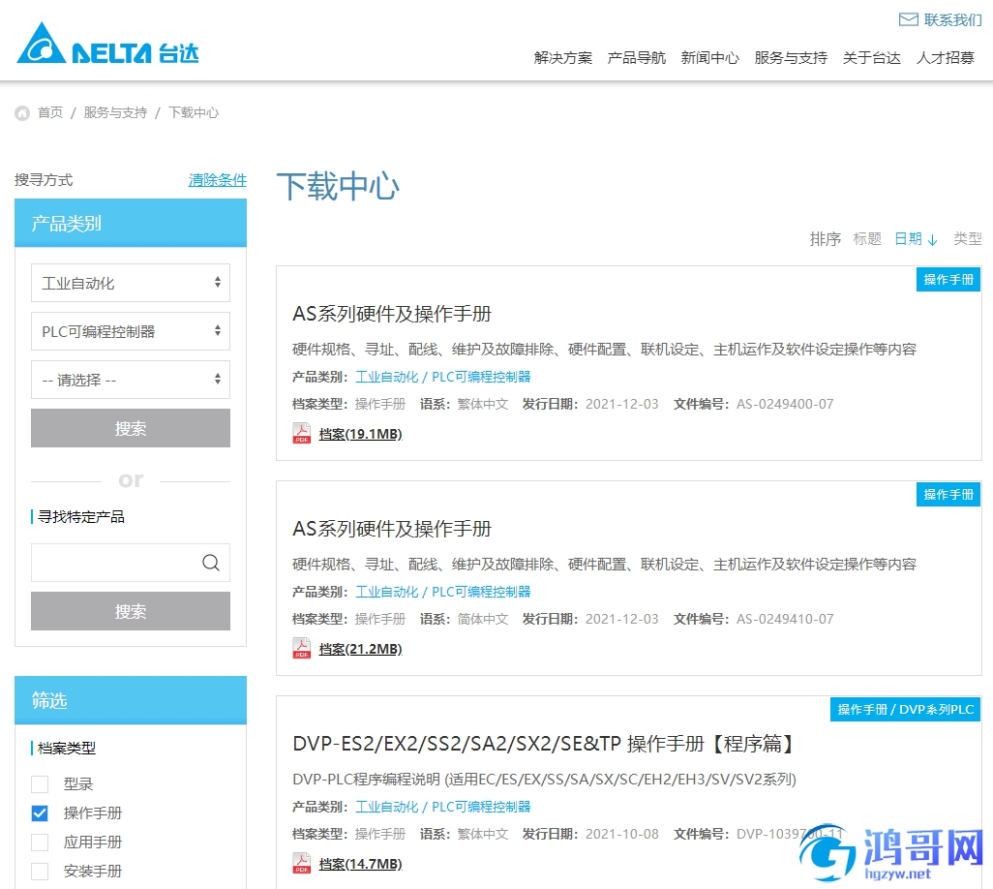Click the 搜索 button below the category dropdowns
The height and width of the screenshot is (889, 993).
coord(131,428)
